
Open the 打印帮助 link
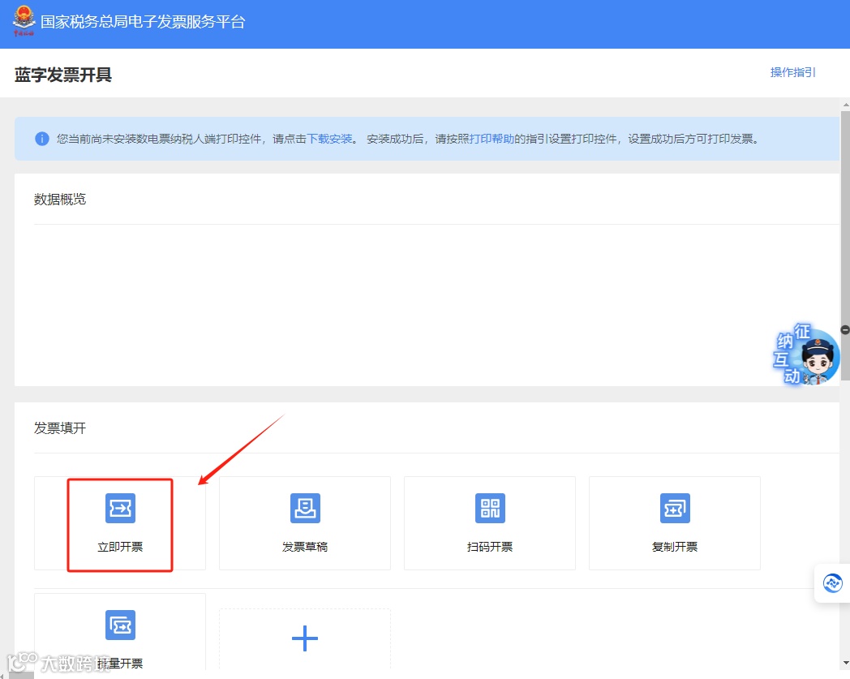(x=492, y=139)
